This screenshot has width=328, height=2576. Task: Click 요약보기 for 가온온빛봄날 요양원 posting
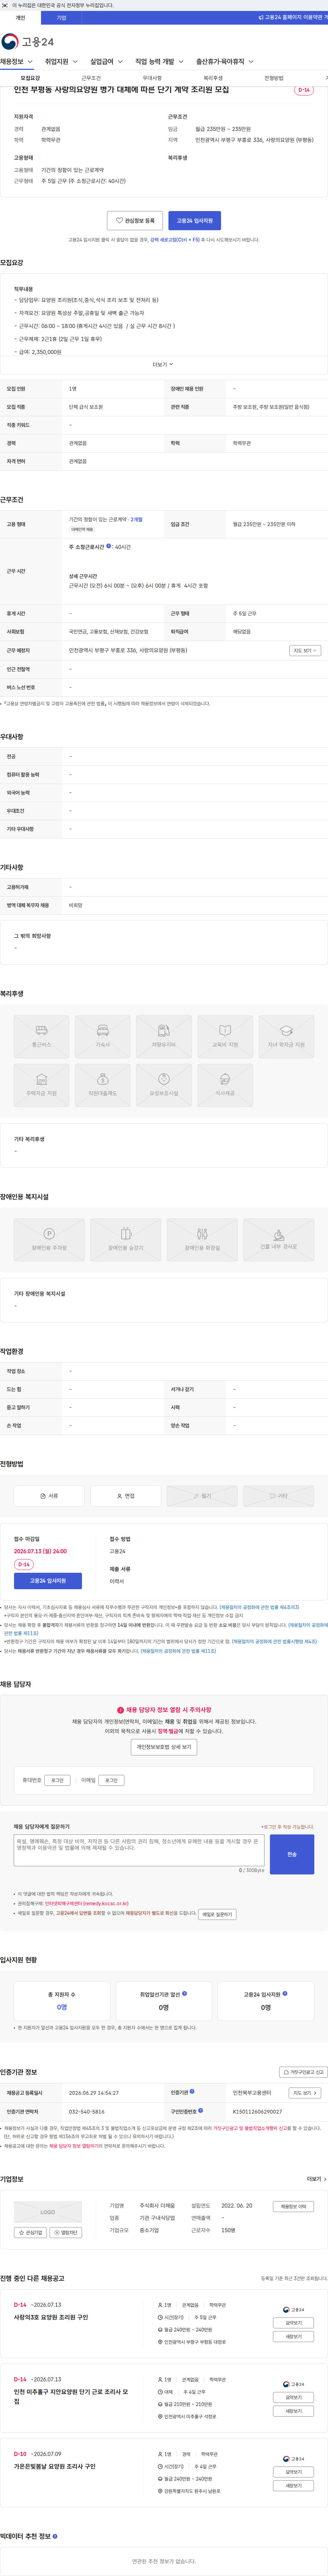294,2472
